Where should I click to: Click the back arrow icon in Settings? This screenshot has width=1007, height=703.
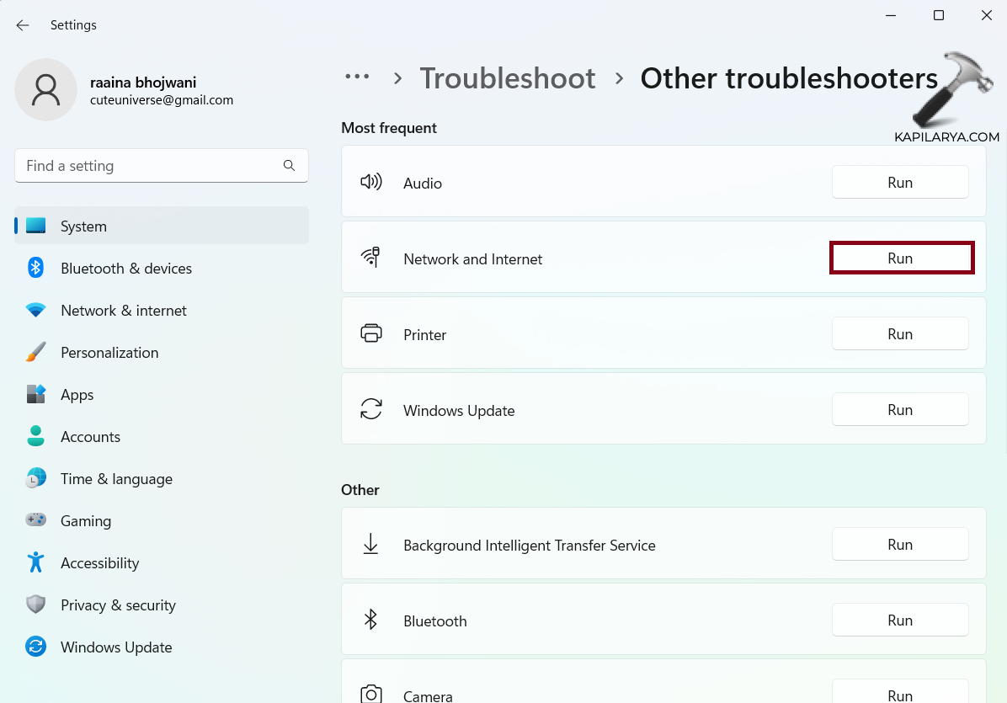click(23, 25)
